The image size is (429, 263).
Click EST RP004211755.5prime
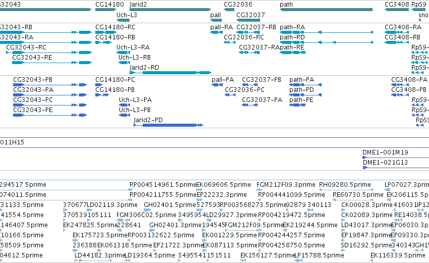[163, 195]
